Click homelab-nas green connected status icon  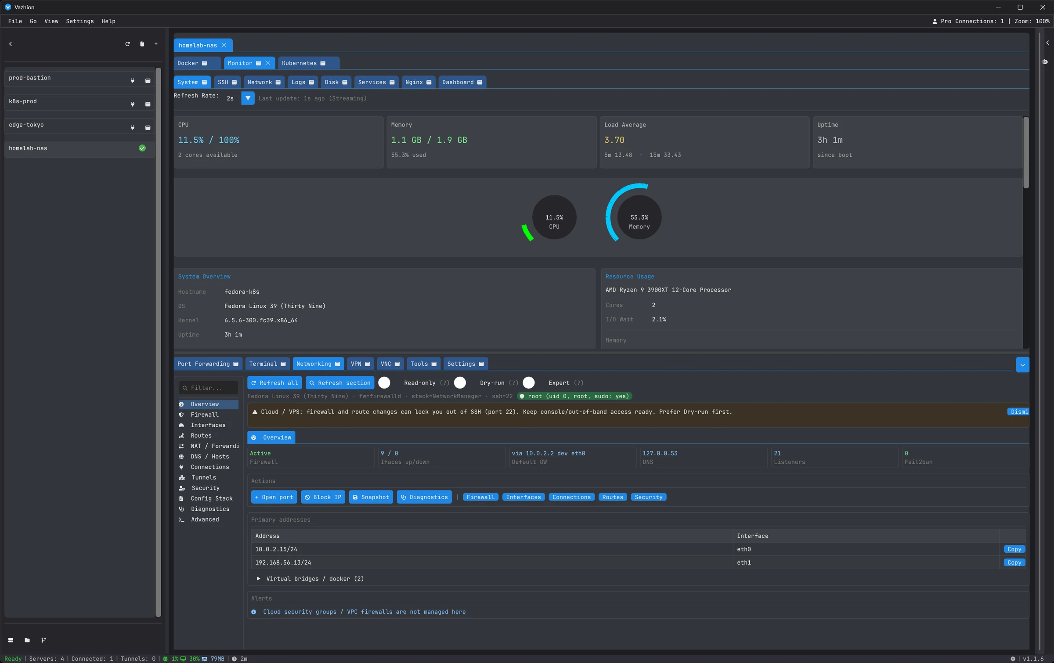pyautogui.click(x=142, y=148)
